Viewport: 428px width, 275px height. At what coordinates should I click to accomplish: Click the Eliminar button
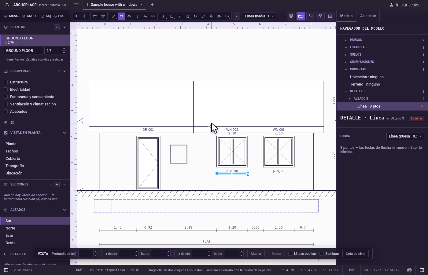click(416, 119)
